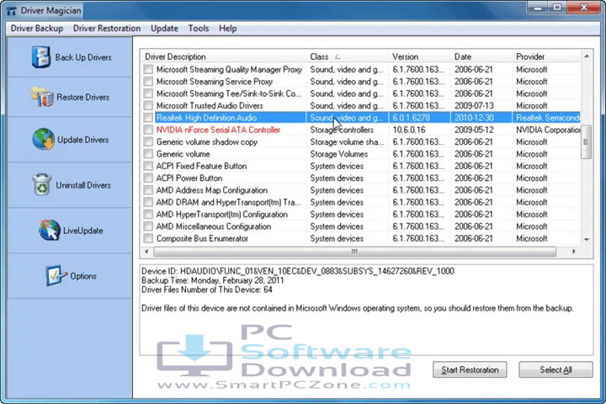Image resolution: width=606 pixels, height=404 pixels.
Task: Check NVIDIA nForce Serial ATA Controller checkbox
Action: pyautogui.click(x=148, y=130)
